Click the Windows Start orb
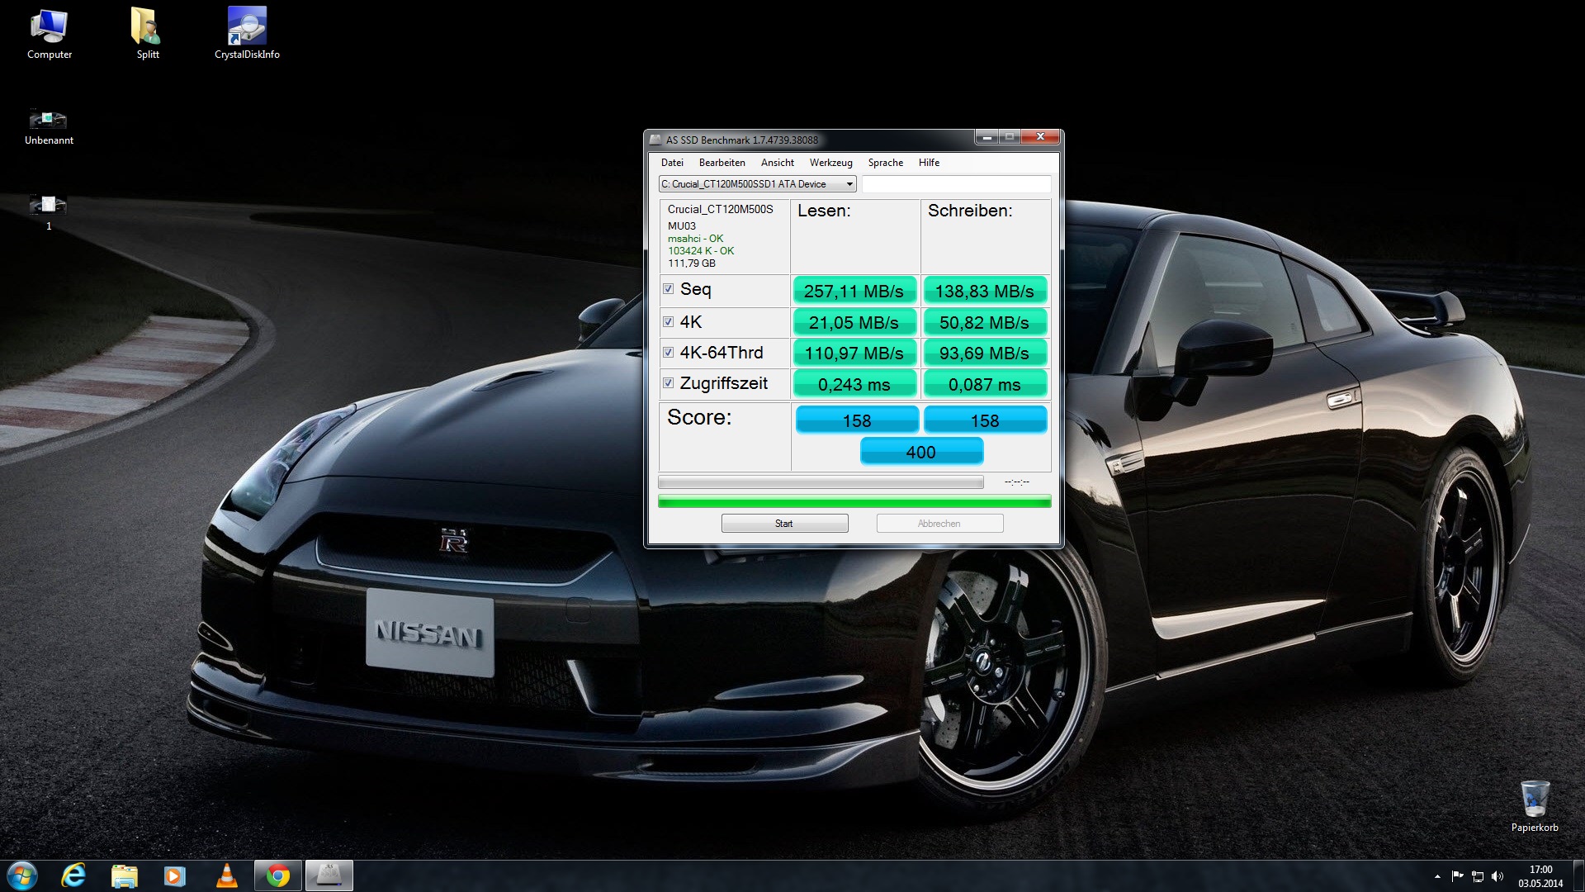 (x=22, y=875)
